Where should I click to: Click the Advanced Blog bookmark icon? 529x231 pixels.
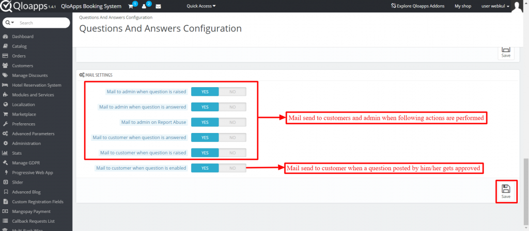pyautogui.click(x=5, y=192)
